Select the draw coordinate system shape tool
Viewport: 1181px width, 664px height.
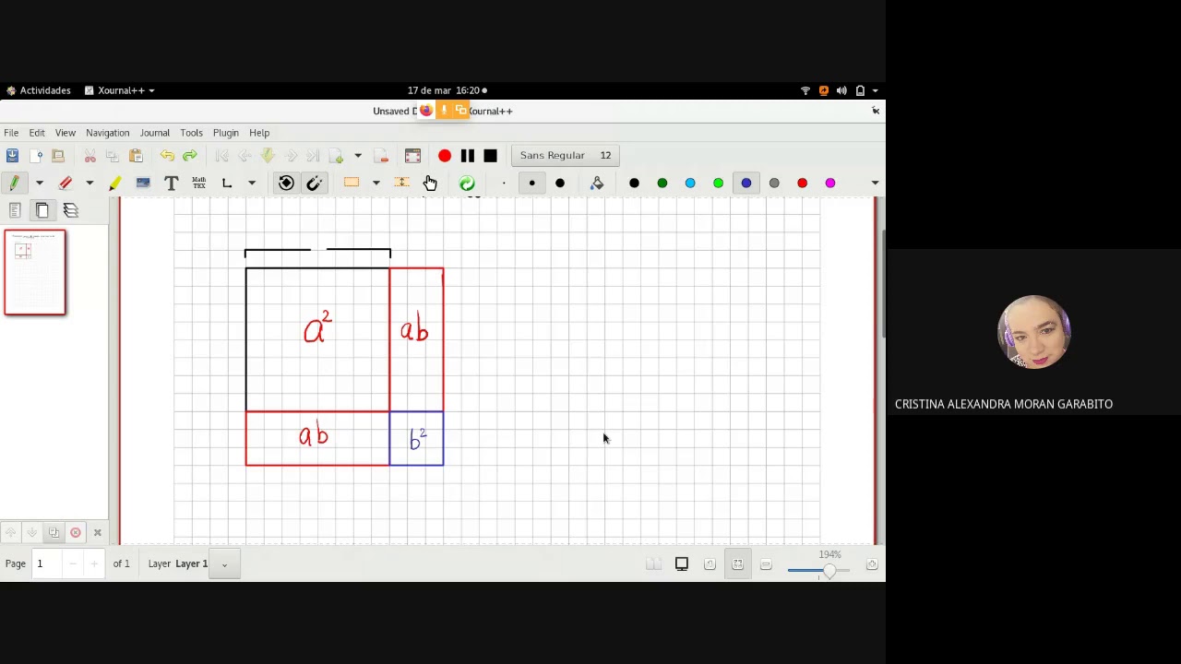(x=227, y=183)
